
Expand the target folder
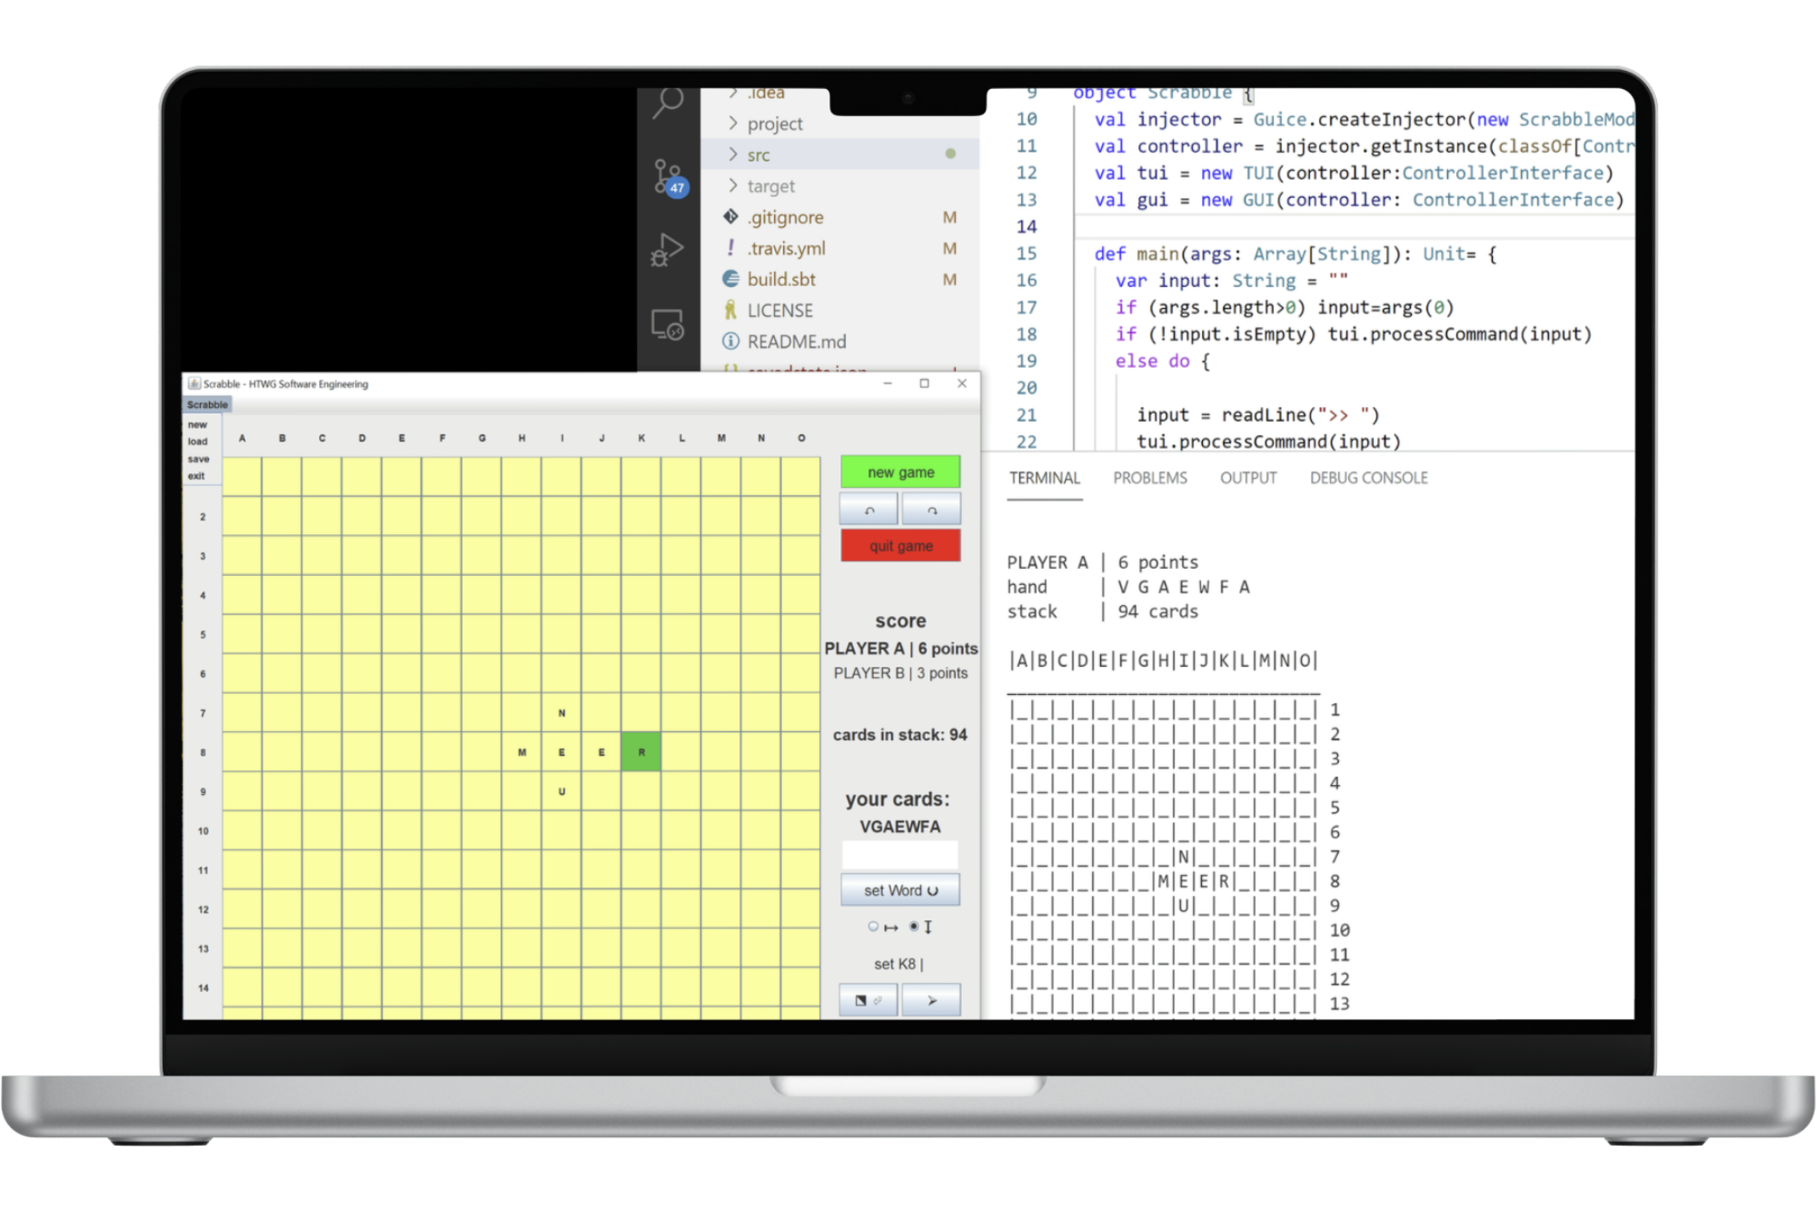770,186
